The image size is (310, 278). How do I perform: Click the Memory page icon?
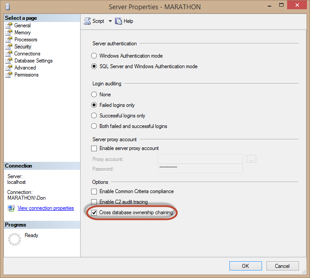[x=9, y=33]
